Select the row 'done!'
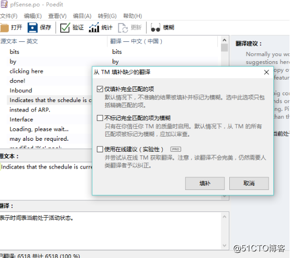The image size is (290, 258). pos(17,81)
